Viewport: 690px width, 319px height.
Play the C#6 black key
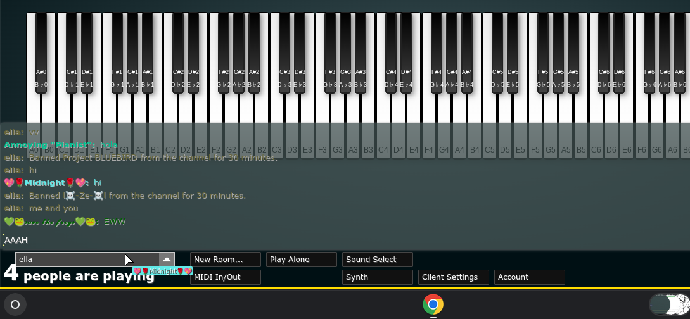604,53
